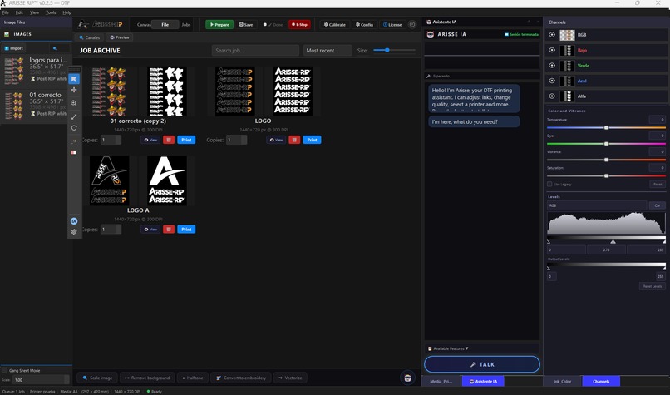This screenshot has height=395, width=670.
Task: Click the gear icon in vertical toolbar
Action: pos(74,232)
